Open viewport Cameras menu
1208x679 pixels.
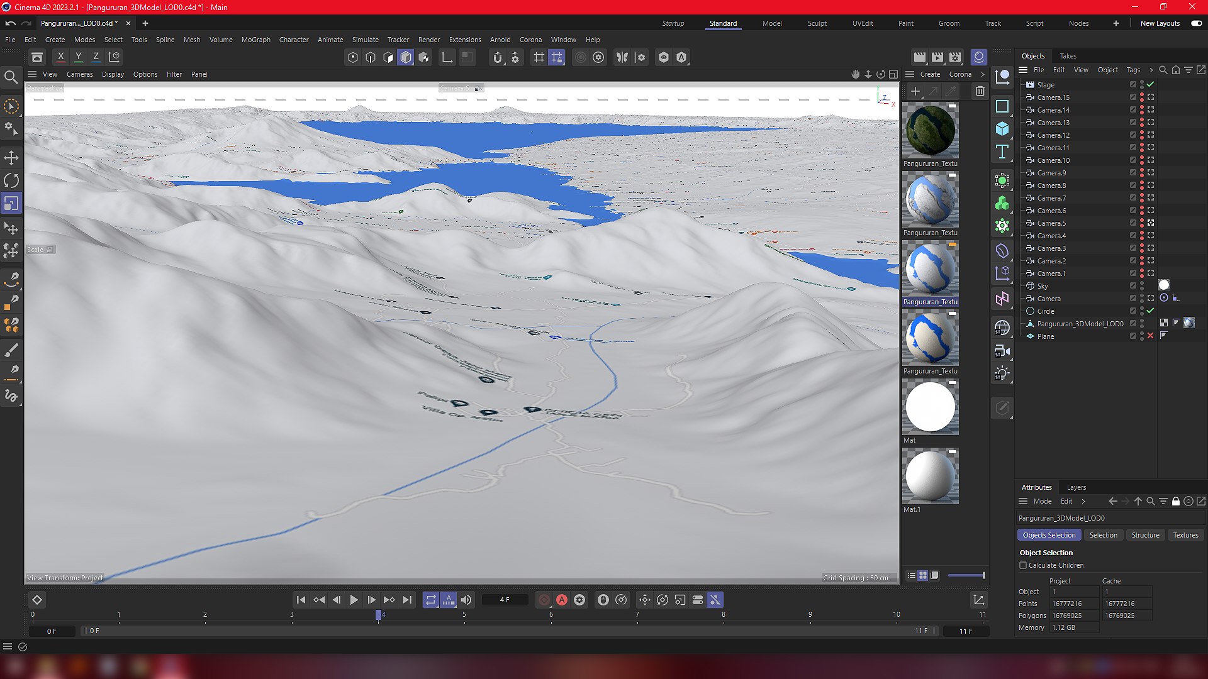[80, 74]
